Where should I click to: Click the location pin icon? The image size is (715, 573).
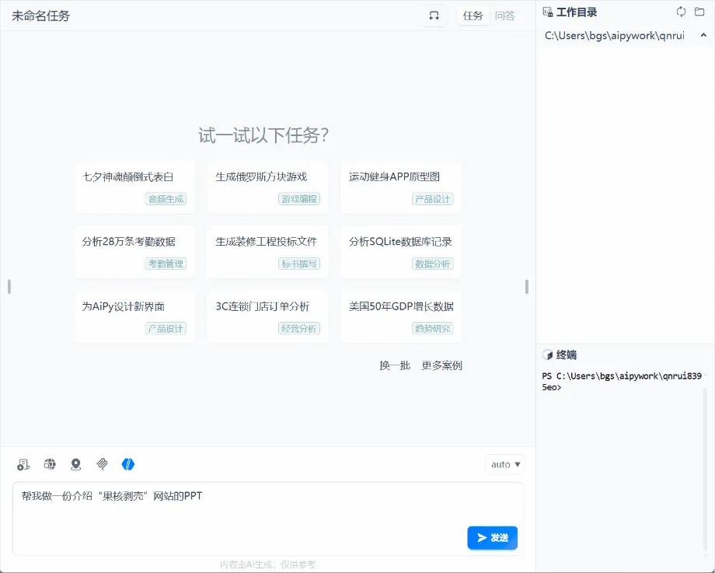[75, 464]
